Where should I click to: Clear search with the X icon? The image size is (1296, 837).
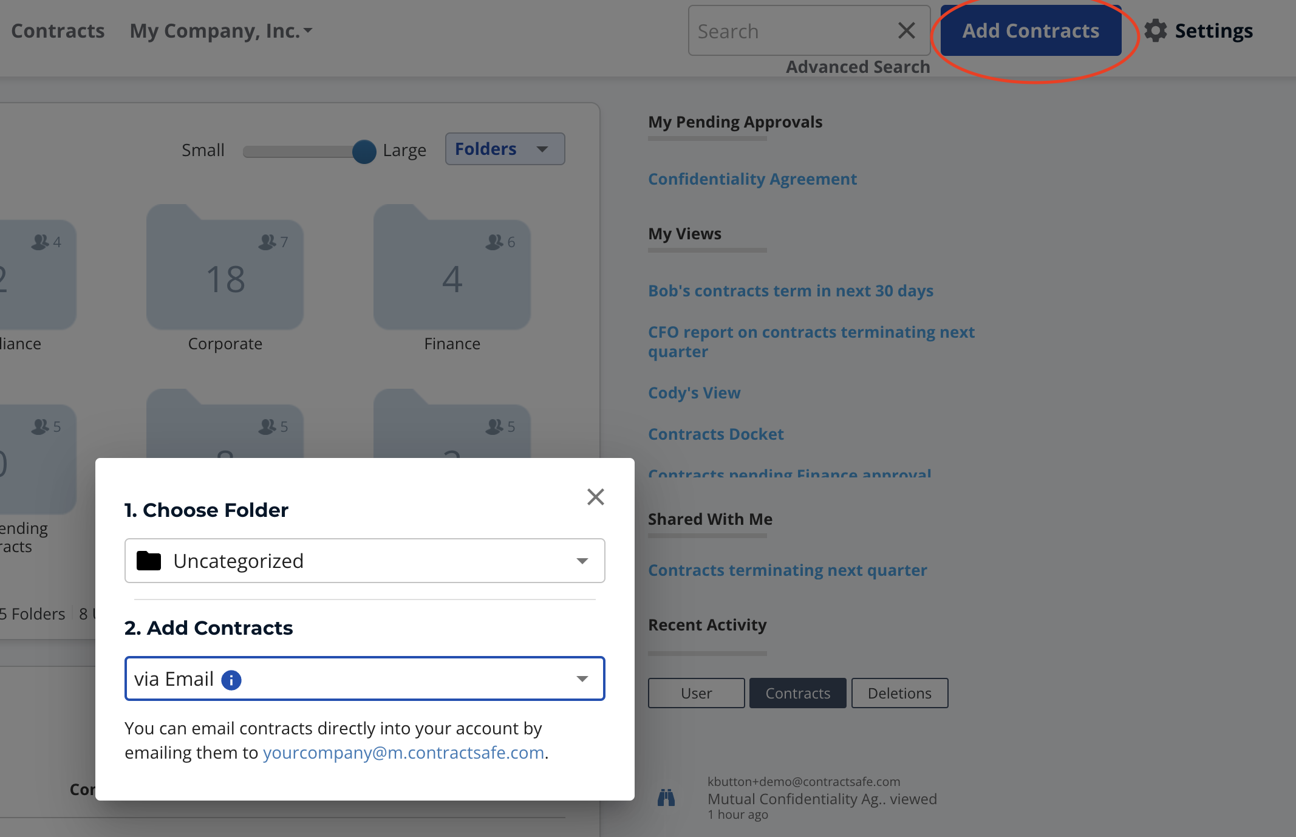pyautogui.click(x=906, y=30)
